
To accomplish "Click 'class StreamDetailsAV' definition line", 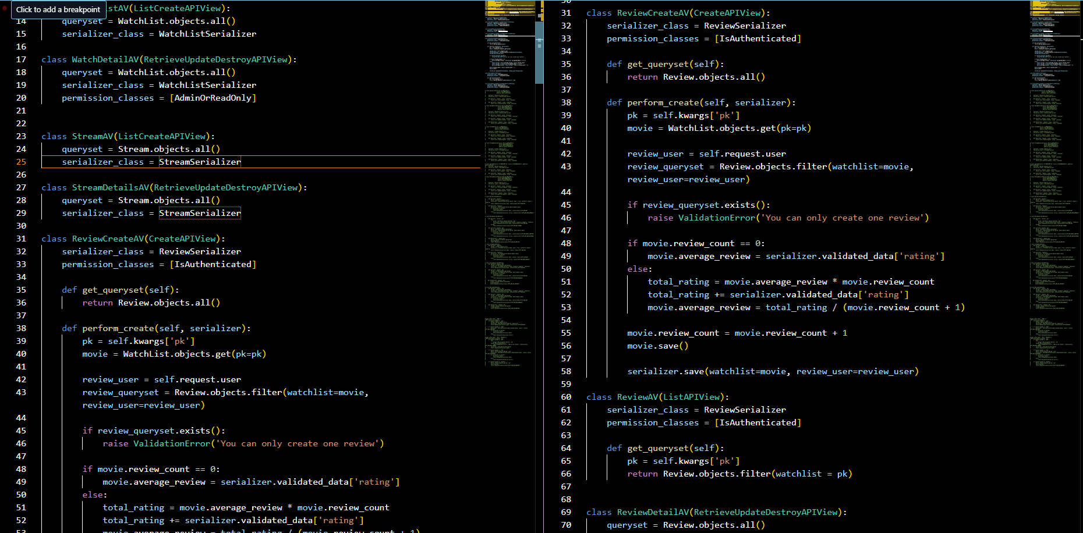I will pos(174,187).
